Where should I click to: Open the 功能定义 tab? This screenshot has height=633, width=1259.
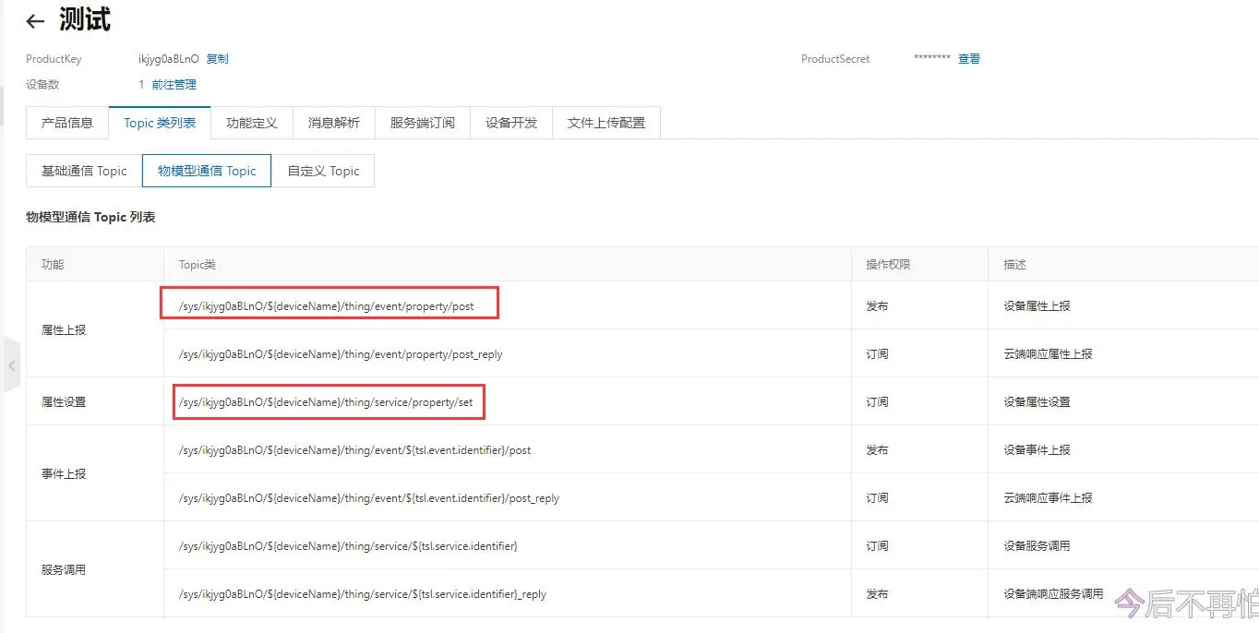point(251,123)
